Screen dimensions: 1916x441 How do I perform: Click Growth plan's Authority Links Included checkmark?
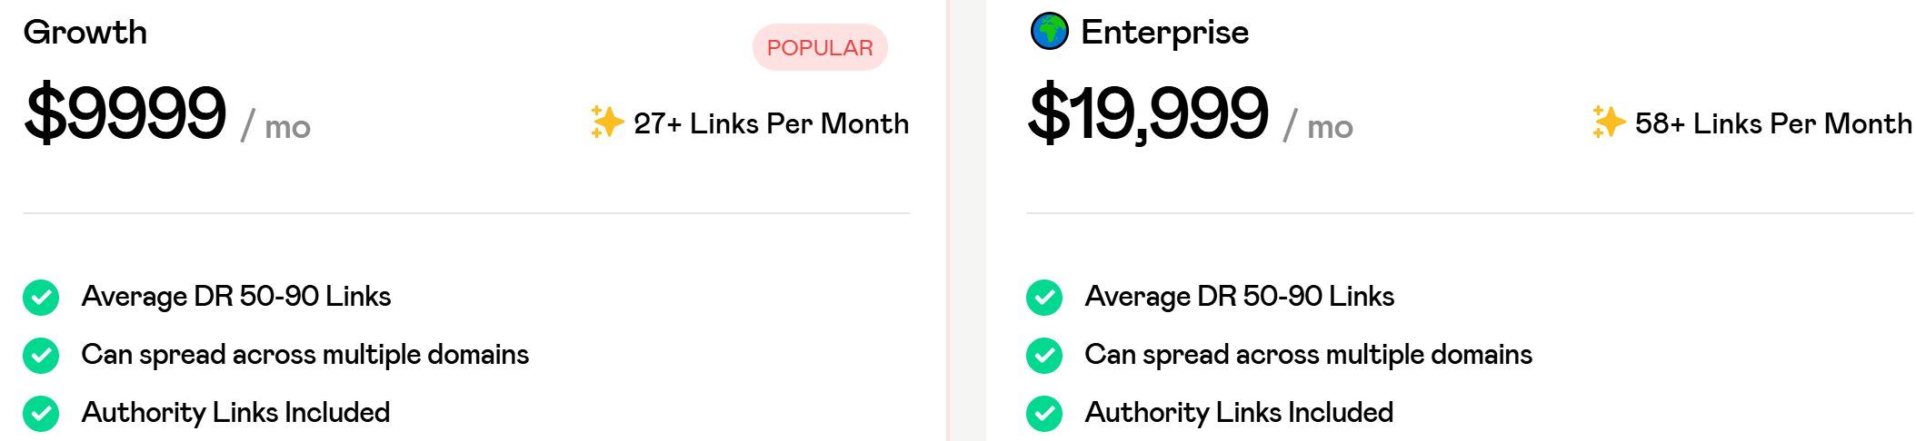(x=41, y=413)
